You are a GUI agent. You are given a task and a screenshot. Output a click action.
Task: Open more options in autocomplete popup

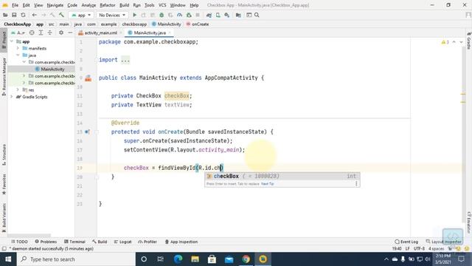point(356,184)
